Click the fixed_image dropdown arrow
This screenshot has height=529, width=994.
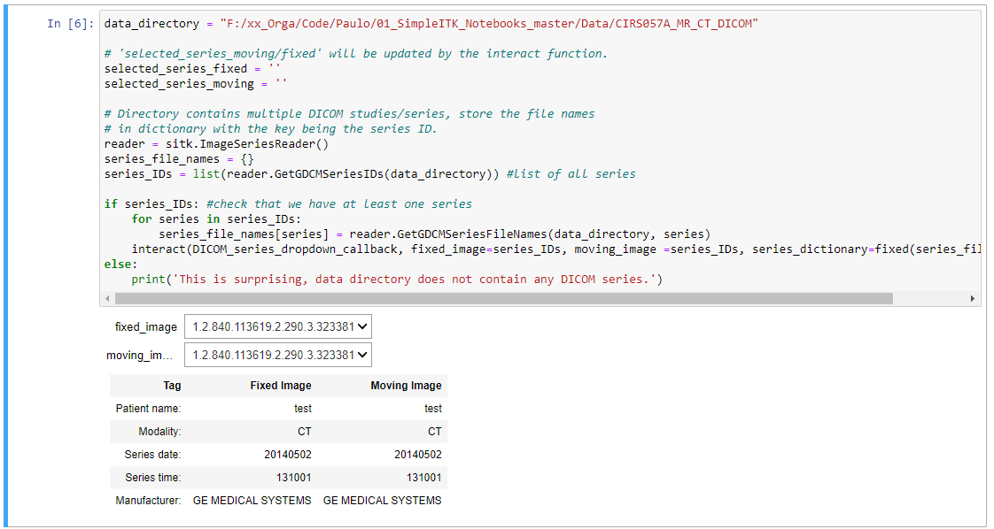click(x=363, y=326)
